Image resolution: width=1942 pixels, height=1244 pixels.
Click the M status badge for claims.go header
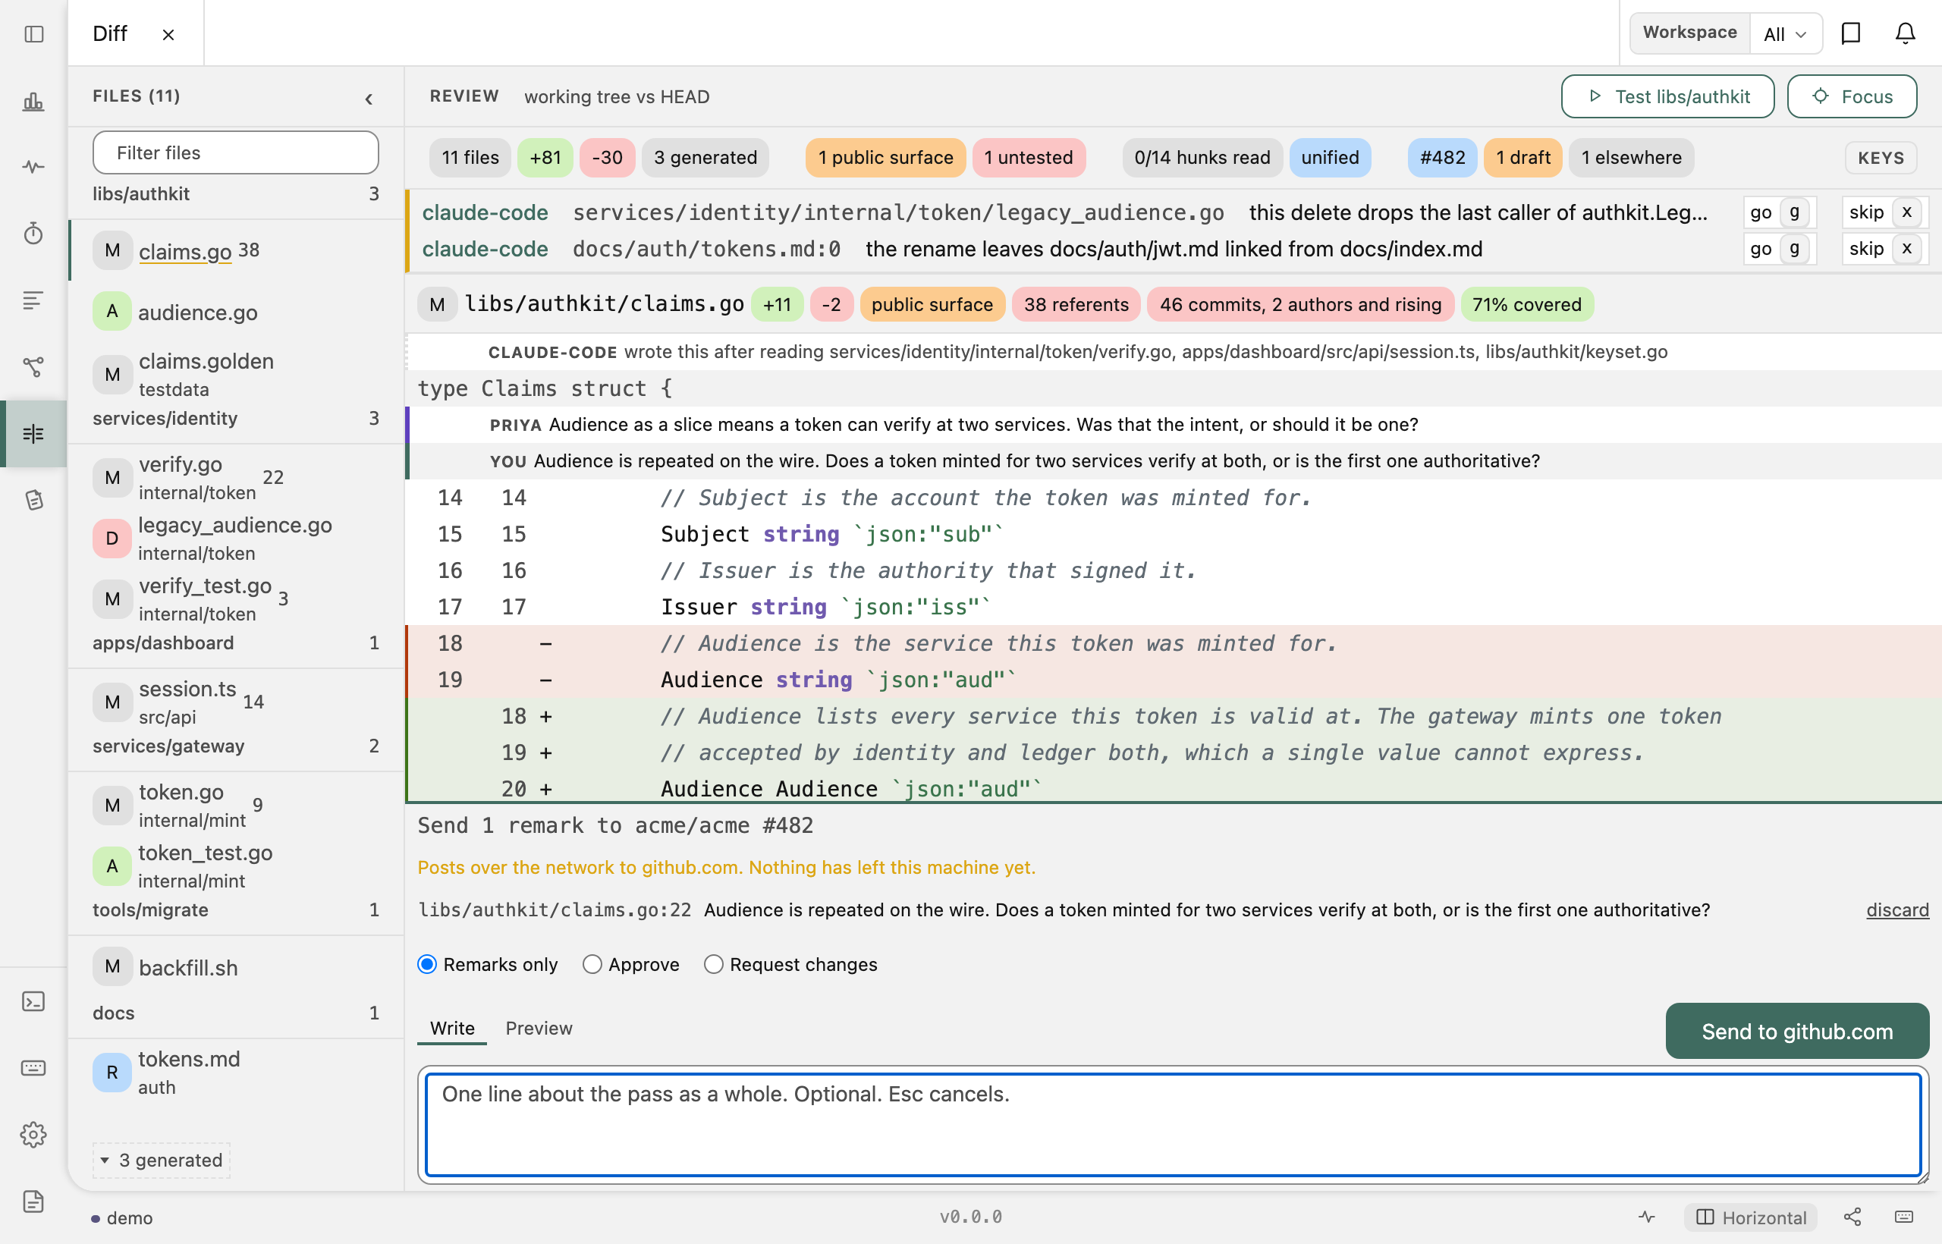[x=437, y=304]
